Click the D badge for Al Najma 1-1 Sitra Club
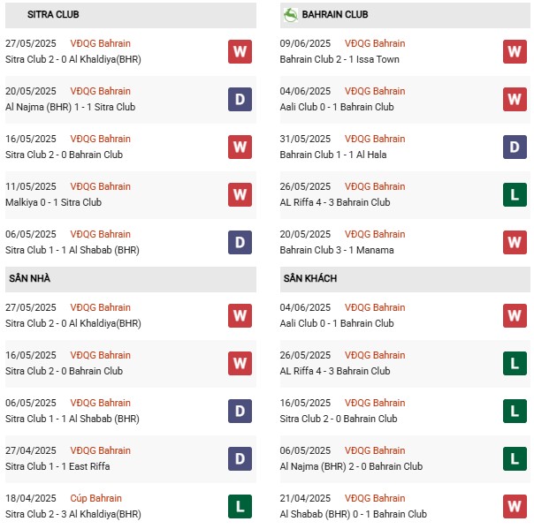 (x=240, y=99)
